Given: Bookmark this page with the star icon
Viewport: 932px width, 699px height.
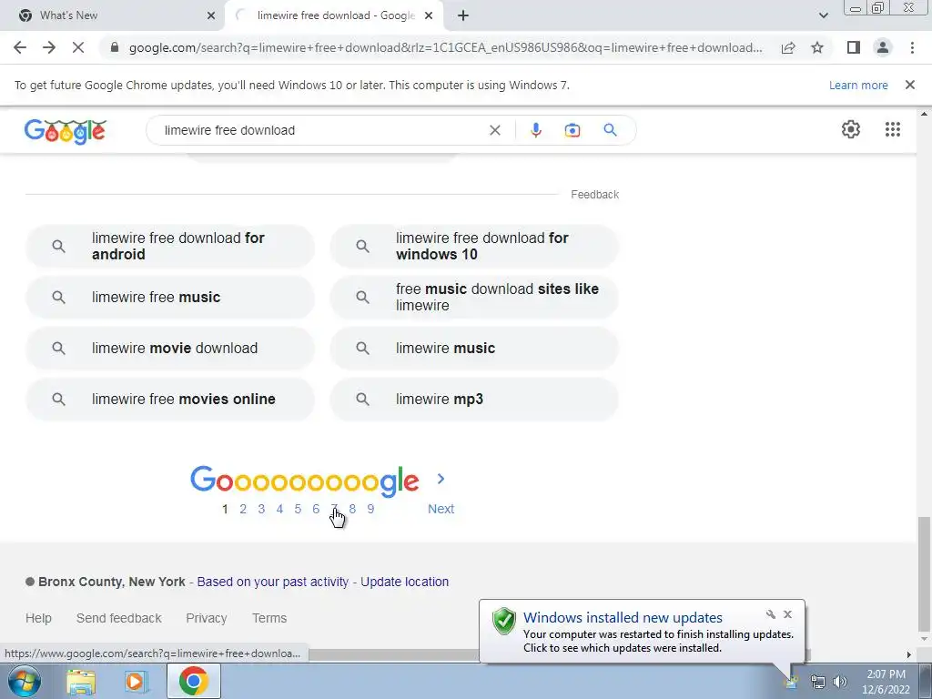Looking at the screenshot, I should click(817, 47).
